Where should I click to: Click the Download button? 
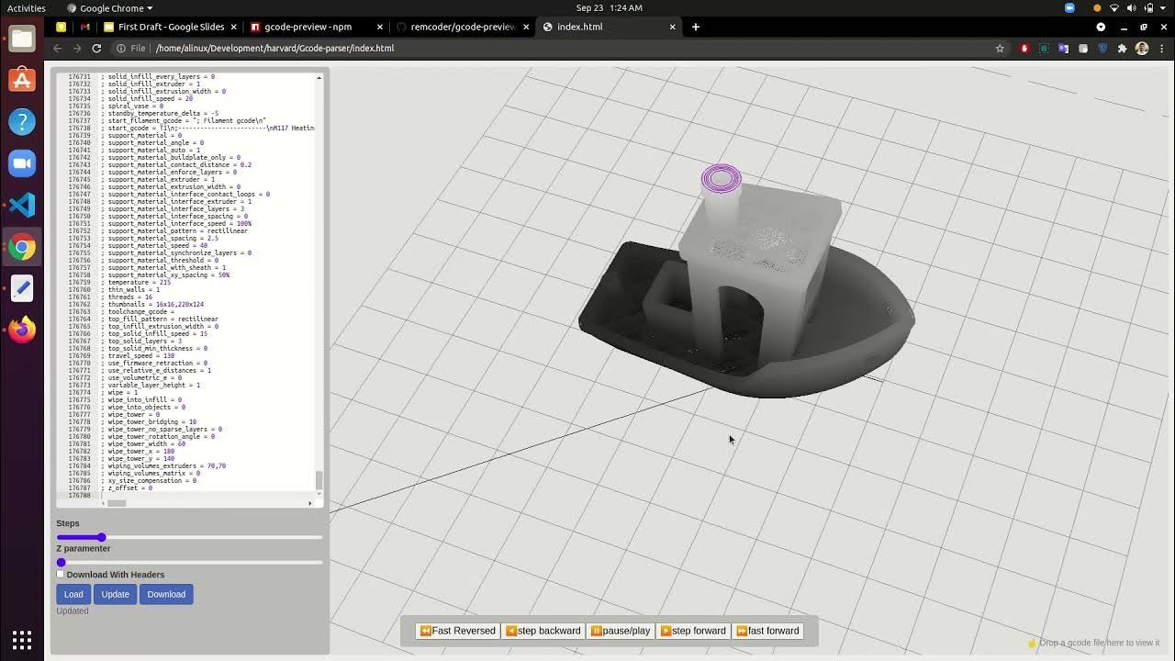pyautogui.click(x=166, y=594)
